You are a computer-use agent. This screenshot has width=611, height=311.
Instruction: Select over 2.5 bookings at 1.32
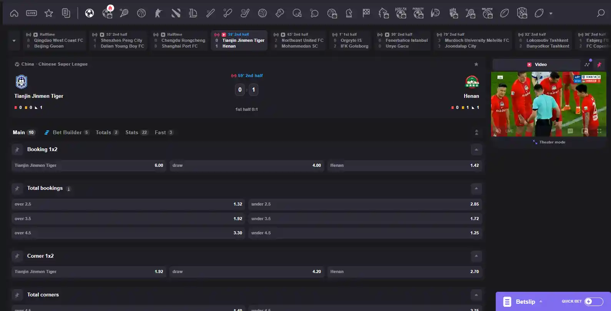coord(128,204)
